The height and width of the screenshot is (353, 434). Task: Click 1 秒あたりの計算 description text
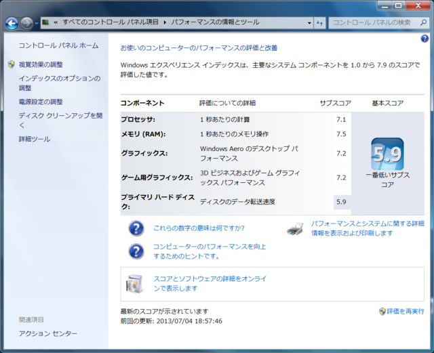[x=224, y=119]
